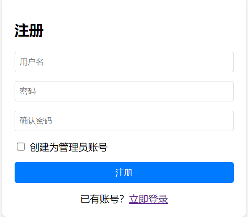Click the 注册 page heading
Image resolution: width=248 pixels, height=217 pixels.
click(x=29, y=31)
